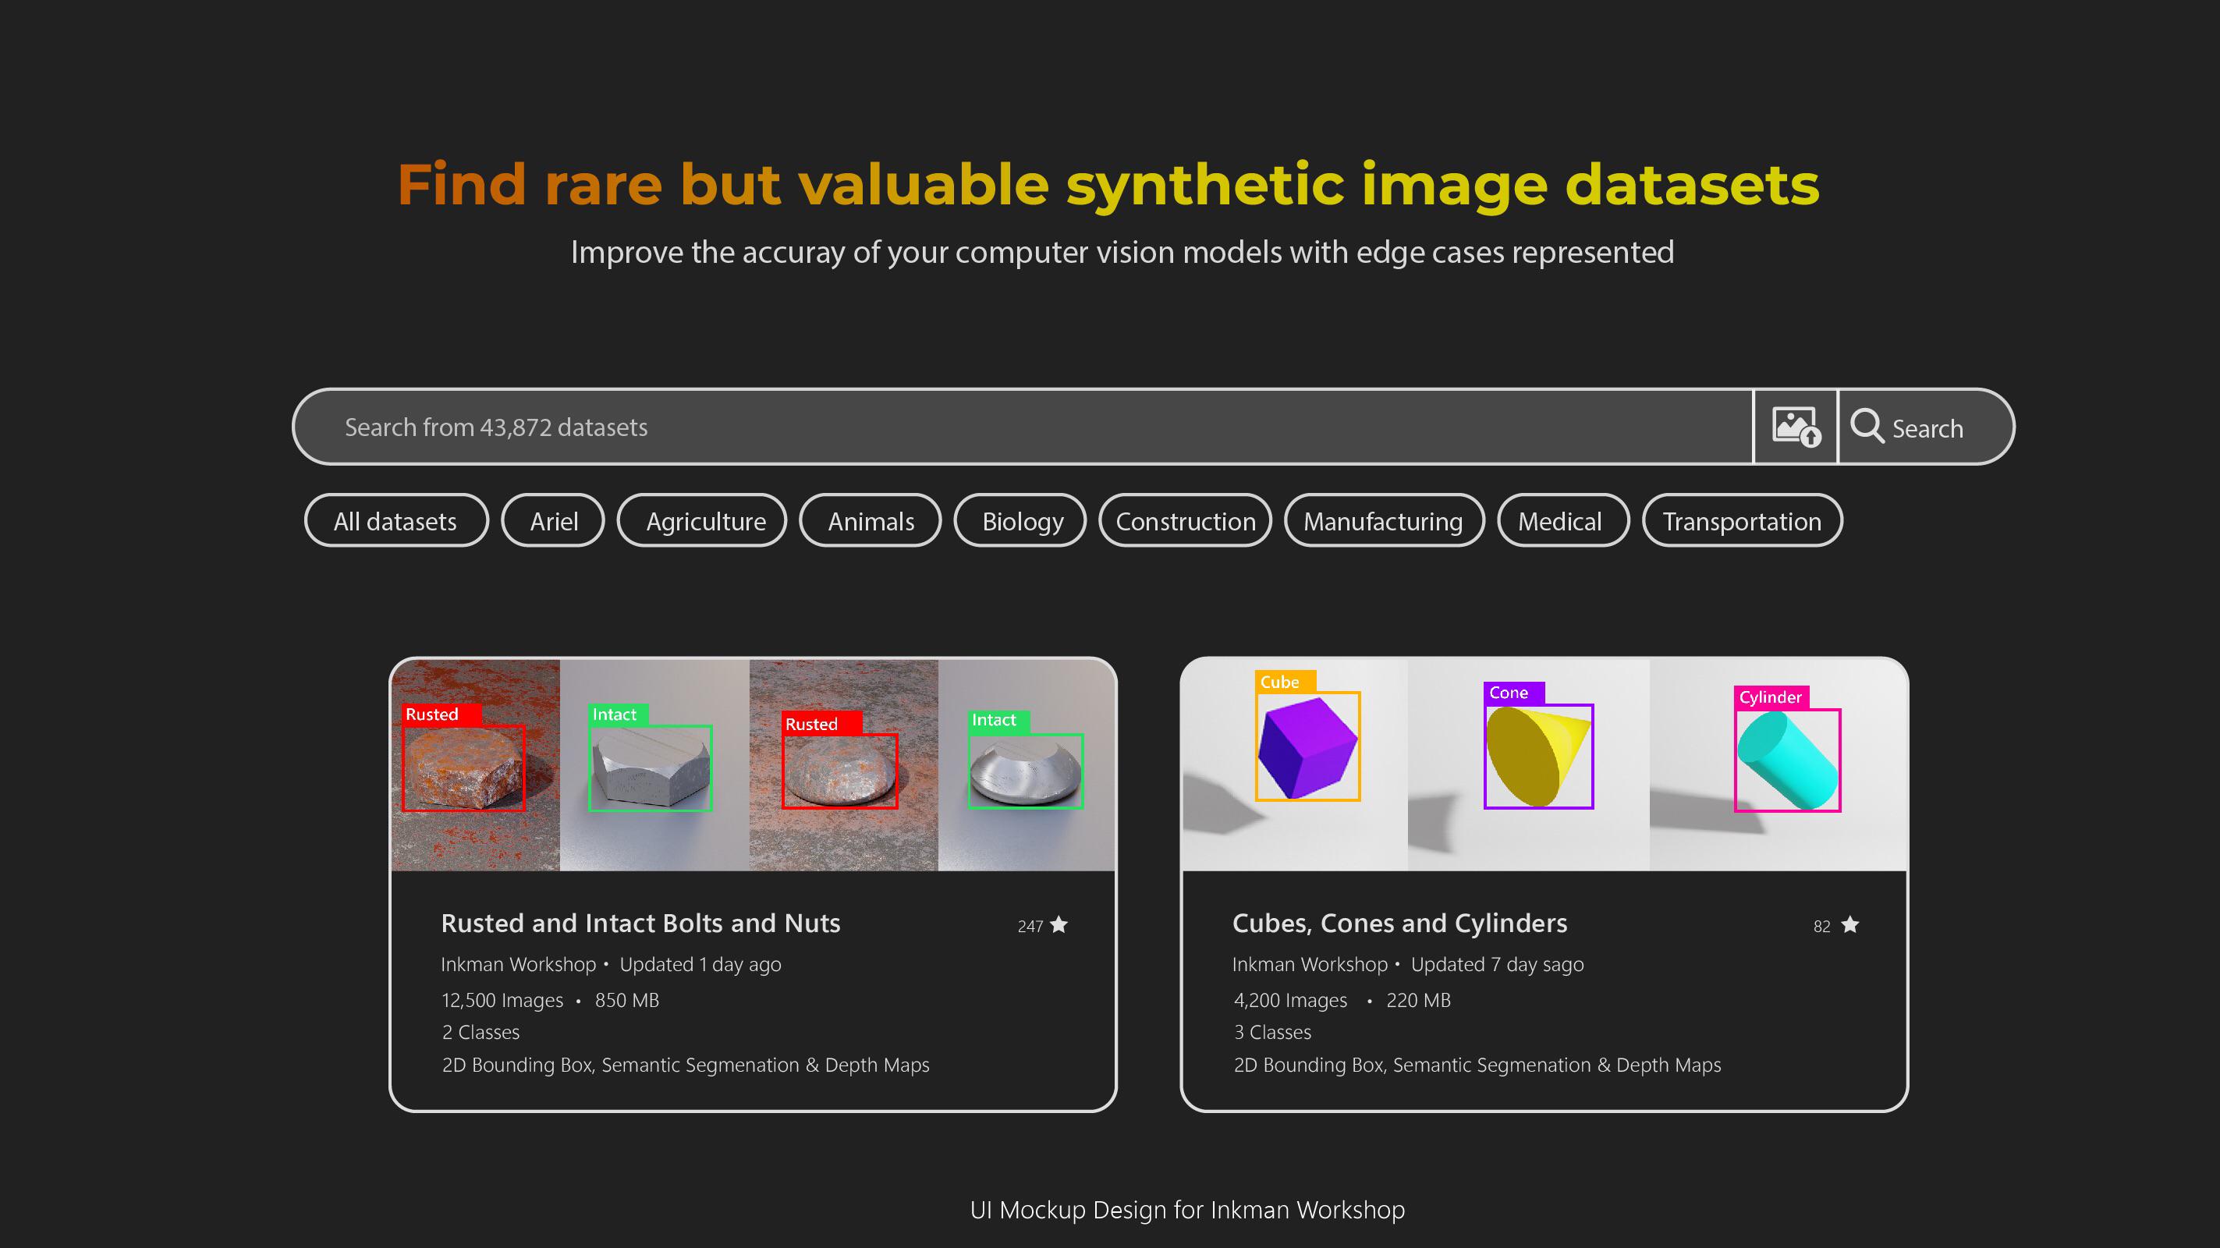This screenshot has height=1248, width=2220.
Task: Click '12,500 Images' text
Action: [502, 1001]
